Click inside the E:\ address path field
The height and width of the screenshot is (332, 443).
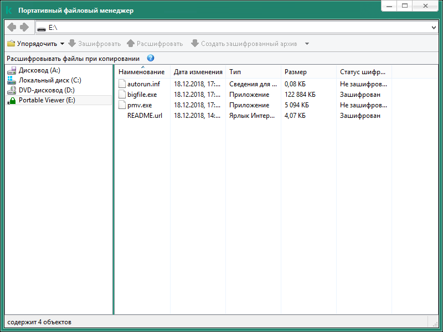[x=221, y=27]
